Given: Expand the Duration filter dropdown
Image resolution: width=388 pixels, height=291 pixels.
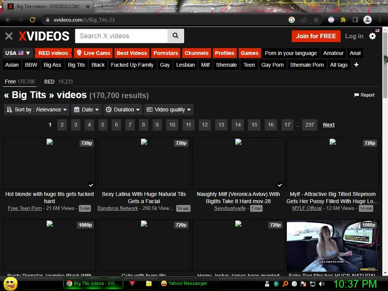Looking at the screenshot, I should click(123, 110).
